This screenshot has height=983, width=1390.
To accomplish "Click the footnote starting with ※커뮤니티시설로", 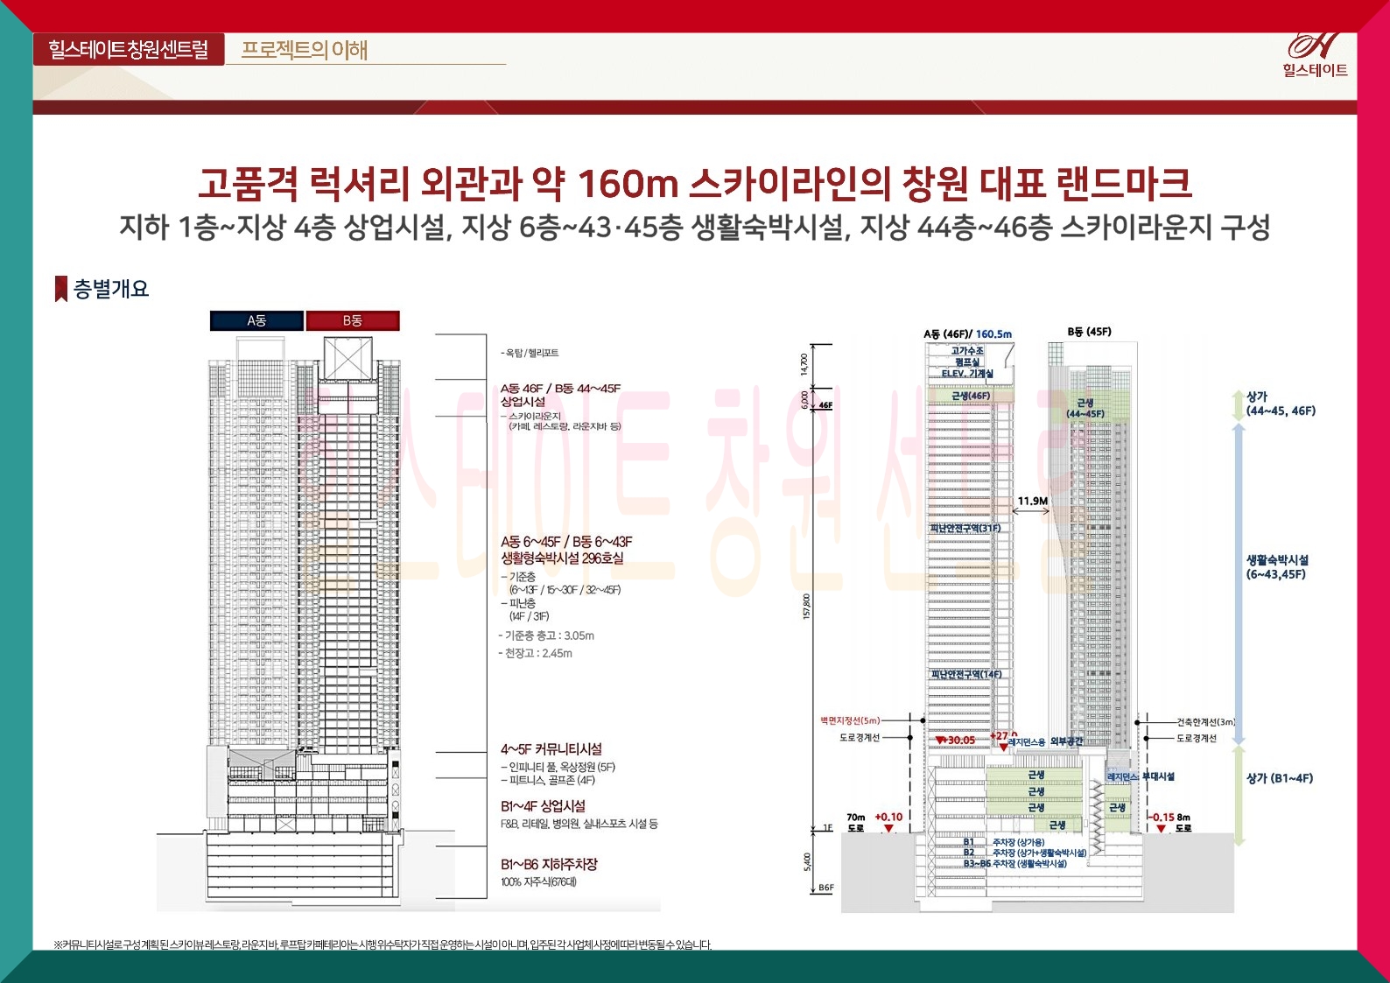I will click(383, 944).
